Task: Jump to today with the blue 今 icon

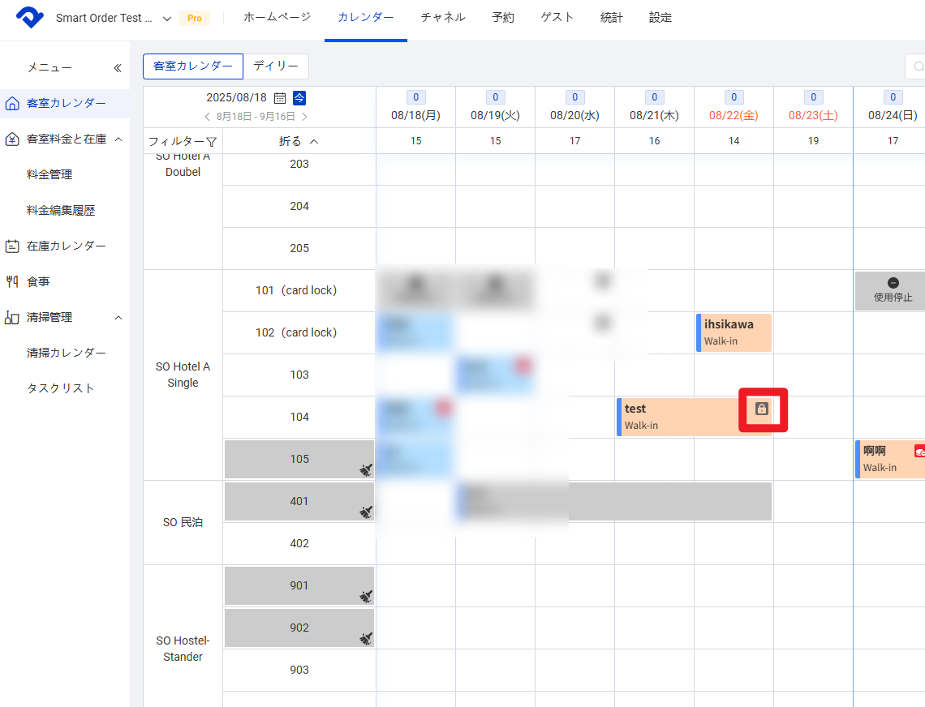Action: [299, 98]
